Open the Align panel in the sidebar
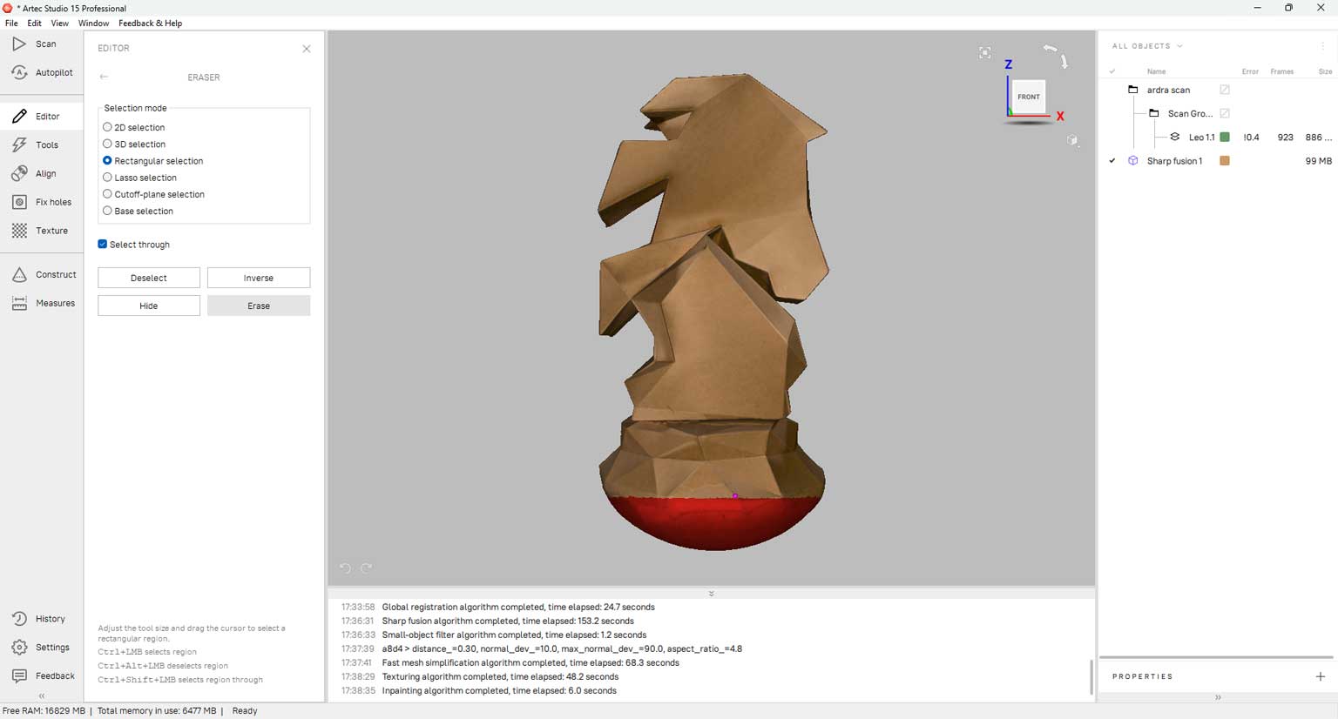This screenshot has width=1338, height=719. pos(35,173)
